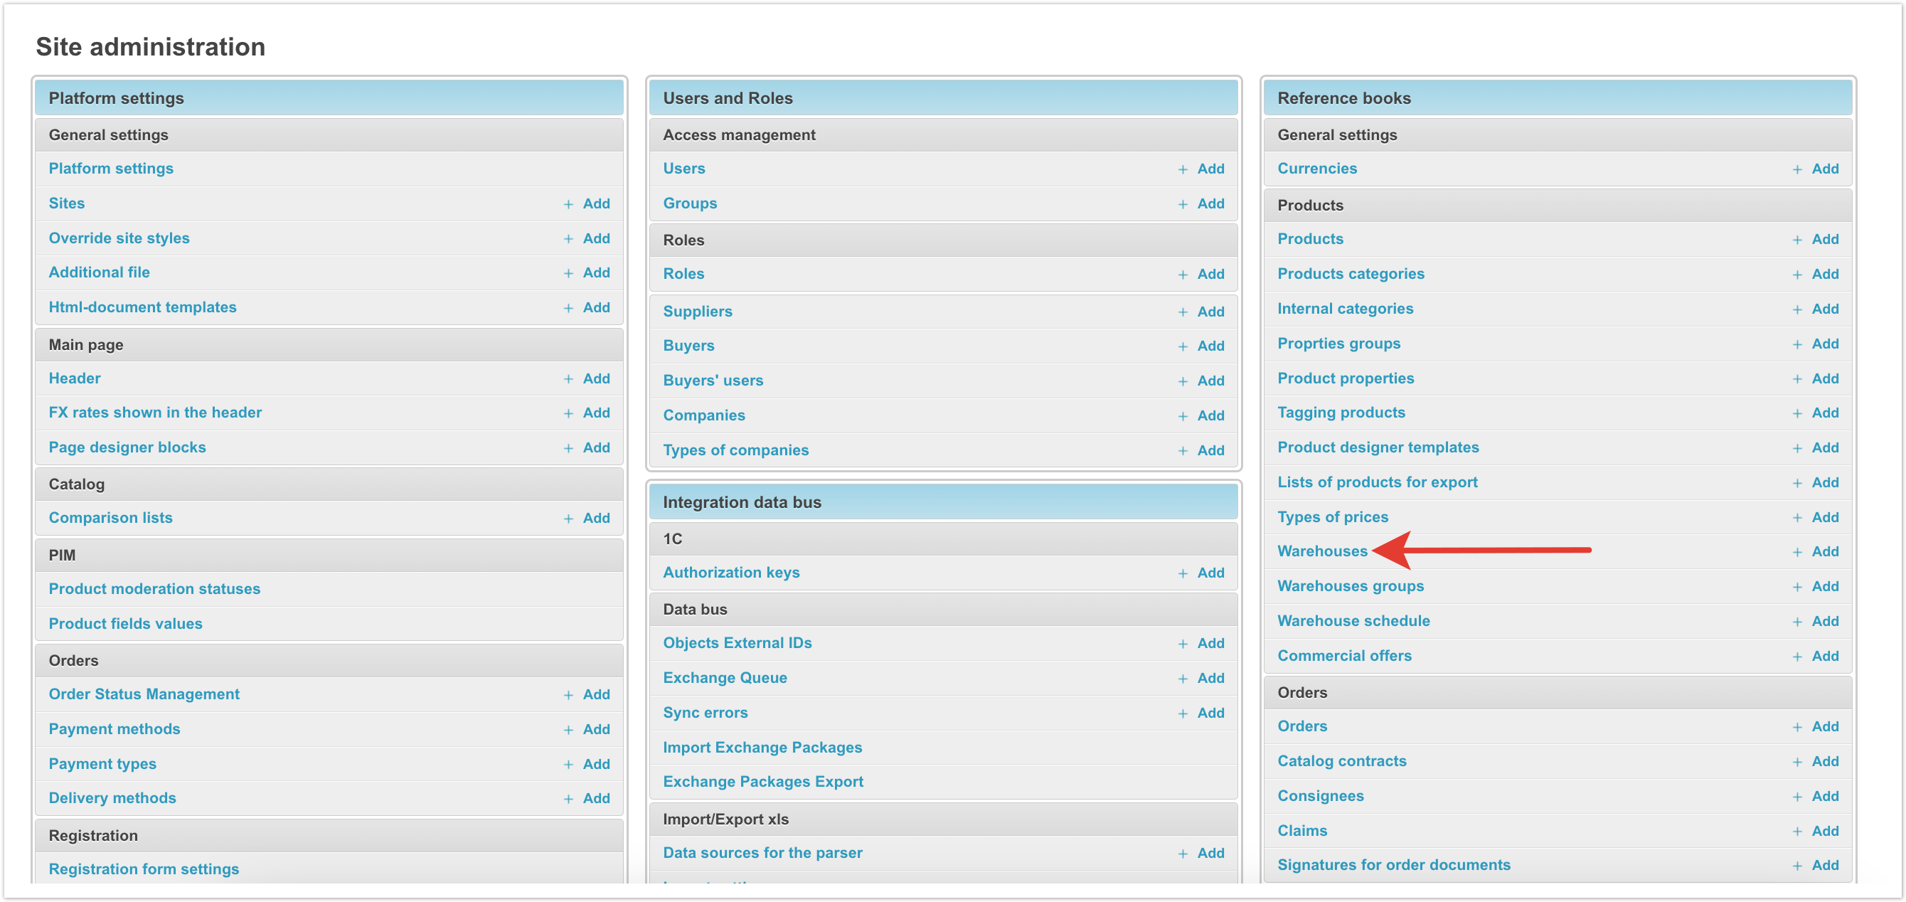Screen dimensions: 1906x902
Task: Open the Warehouses link
Action: pos(1321,551)
